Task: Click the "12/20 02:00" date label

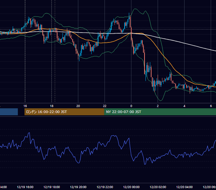Action: click(x=158, y=187)
